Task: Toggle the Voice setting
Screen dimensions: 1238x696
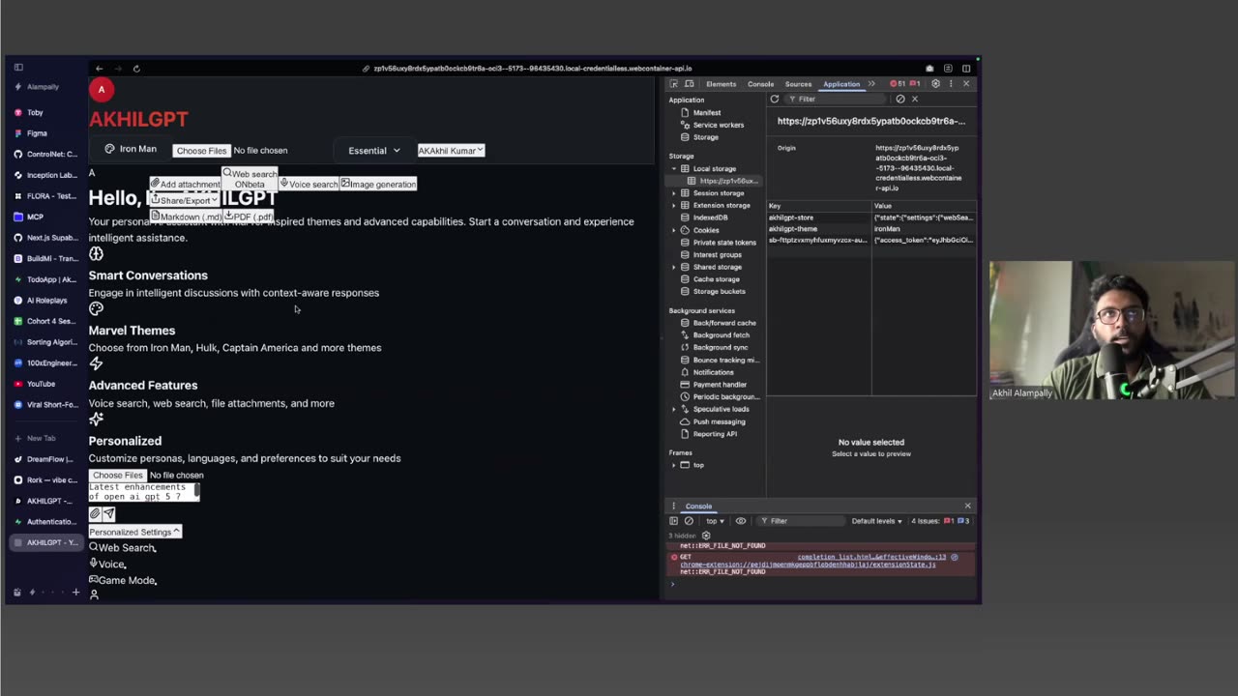Action: pos(106,565)
